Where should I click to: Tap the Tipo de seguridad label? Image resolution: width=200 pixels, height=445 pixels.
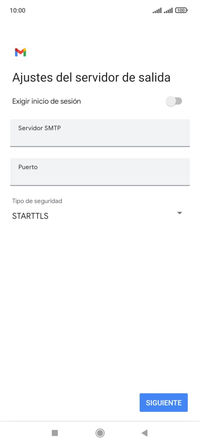(37, 201)
